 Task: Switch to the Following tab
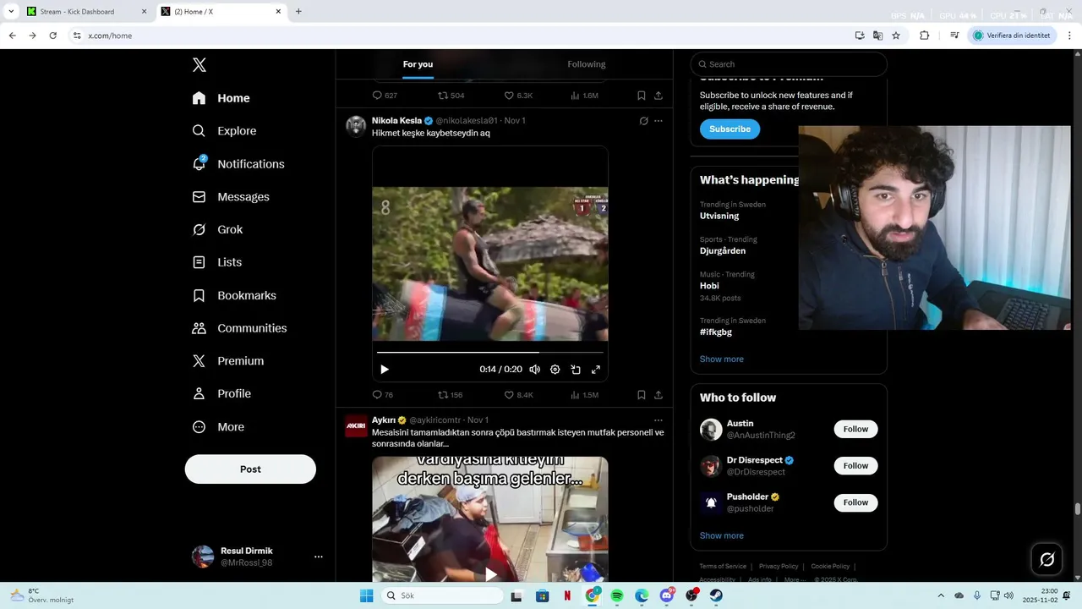(x=587, y=64)
